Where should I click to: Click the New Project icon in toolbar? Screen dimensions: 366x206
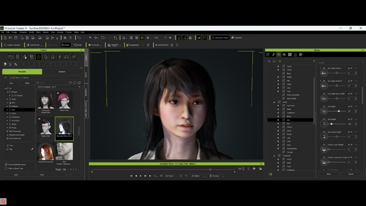click(x=5, y=38)
